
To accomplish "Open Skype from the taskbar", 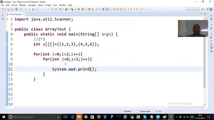I will click(x=145, y=117).
